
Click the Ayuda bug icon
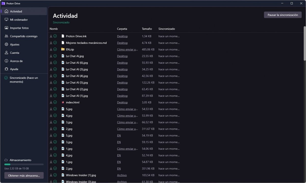6,69
